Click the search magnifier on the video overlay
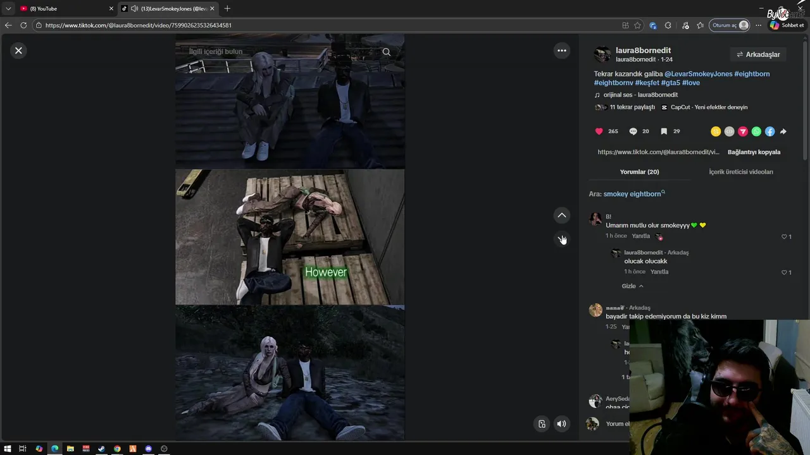Image resolution: width=810 pixels, height=455 pixels. click(x=387, y=52)
